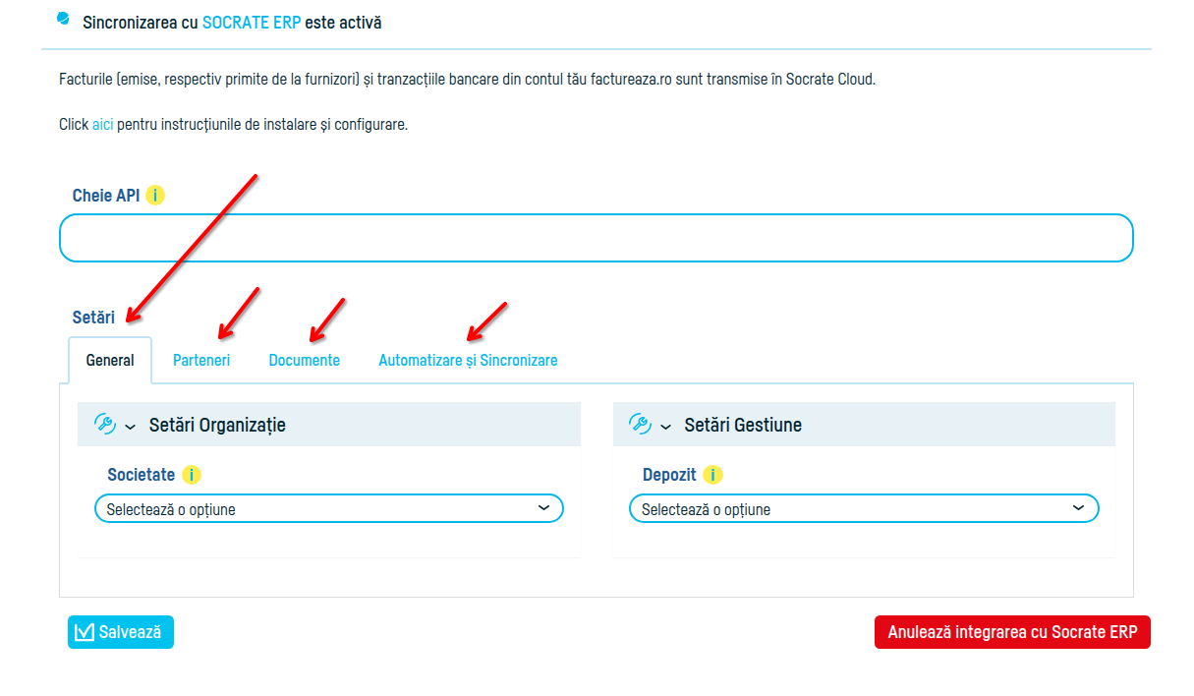Select the General tab
Viewport: 1194px width, 696px height.
pyautogui.click(x=110, y=360)
